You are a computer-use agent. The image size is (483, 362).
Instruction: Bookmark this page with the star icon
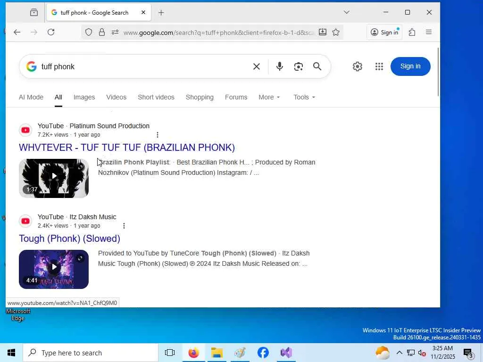pos(336,32)
